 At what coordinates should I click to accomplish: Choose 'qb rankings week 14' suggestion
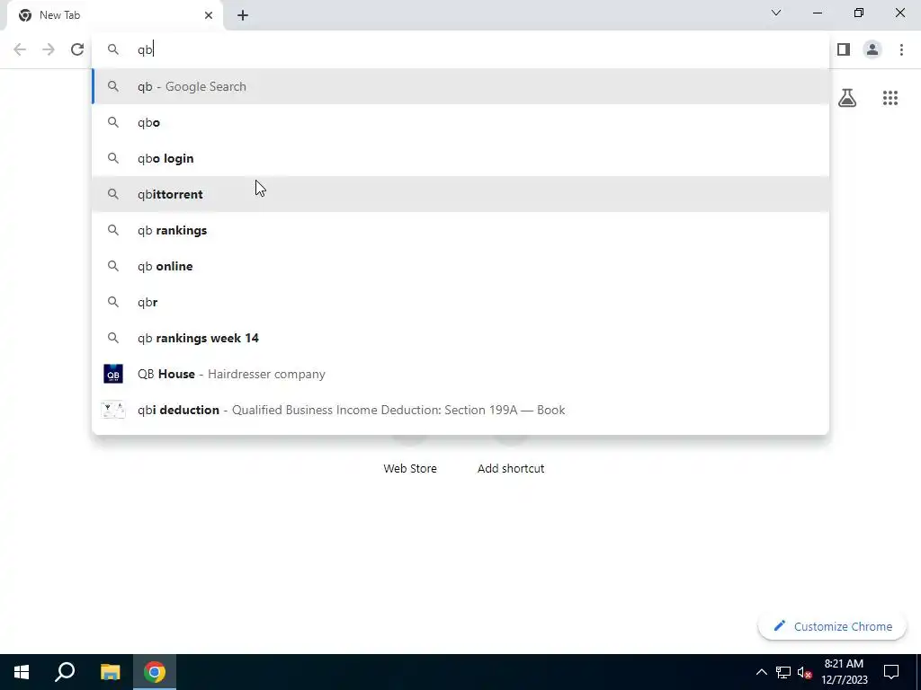click(x=460, y=338)
